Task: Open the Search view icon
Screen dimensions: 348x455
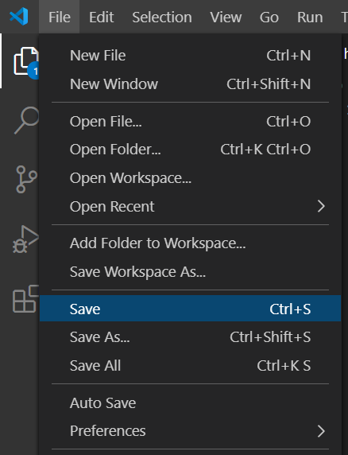Action: tap(27, 120)
